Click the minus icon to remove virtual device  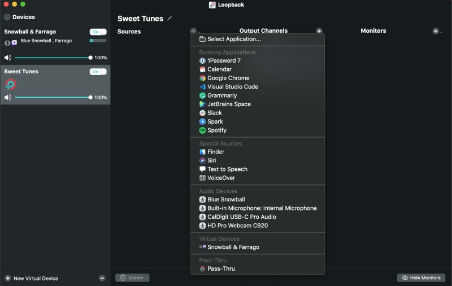[x=102, y=278]
